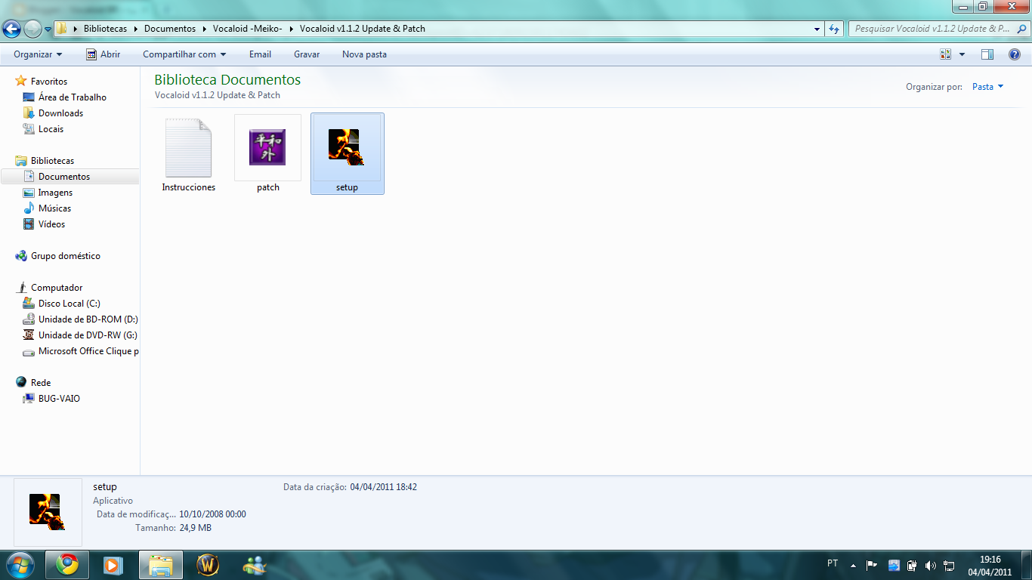Click the refresh button beside address bar
The image size is (1032, 580).
(834, 29)
